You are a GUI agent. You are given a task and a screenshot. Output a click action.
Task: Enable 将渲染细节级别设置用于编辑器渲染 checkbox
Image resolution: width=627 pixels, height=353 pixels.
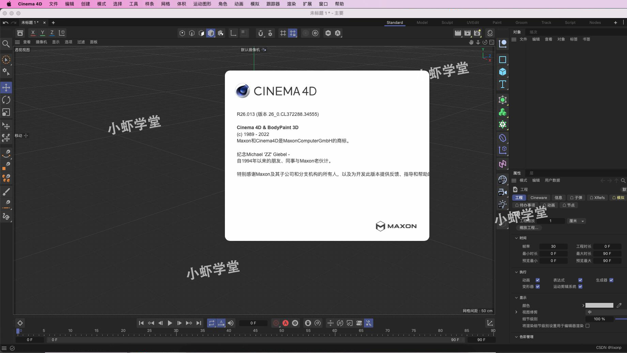(x=587, y=326)
